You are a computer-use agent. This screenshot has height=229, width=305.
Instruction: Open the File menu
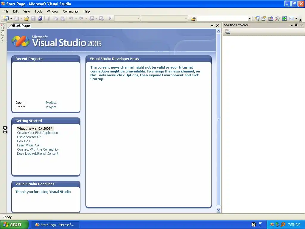point(6,11)
